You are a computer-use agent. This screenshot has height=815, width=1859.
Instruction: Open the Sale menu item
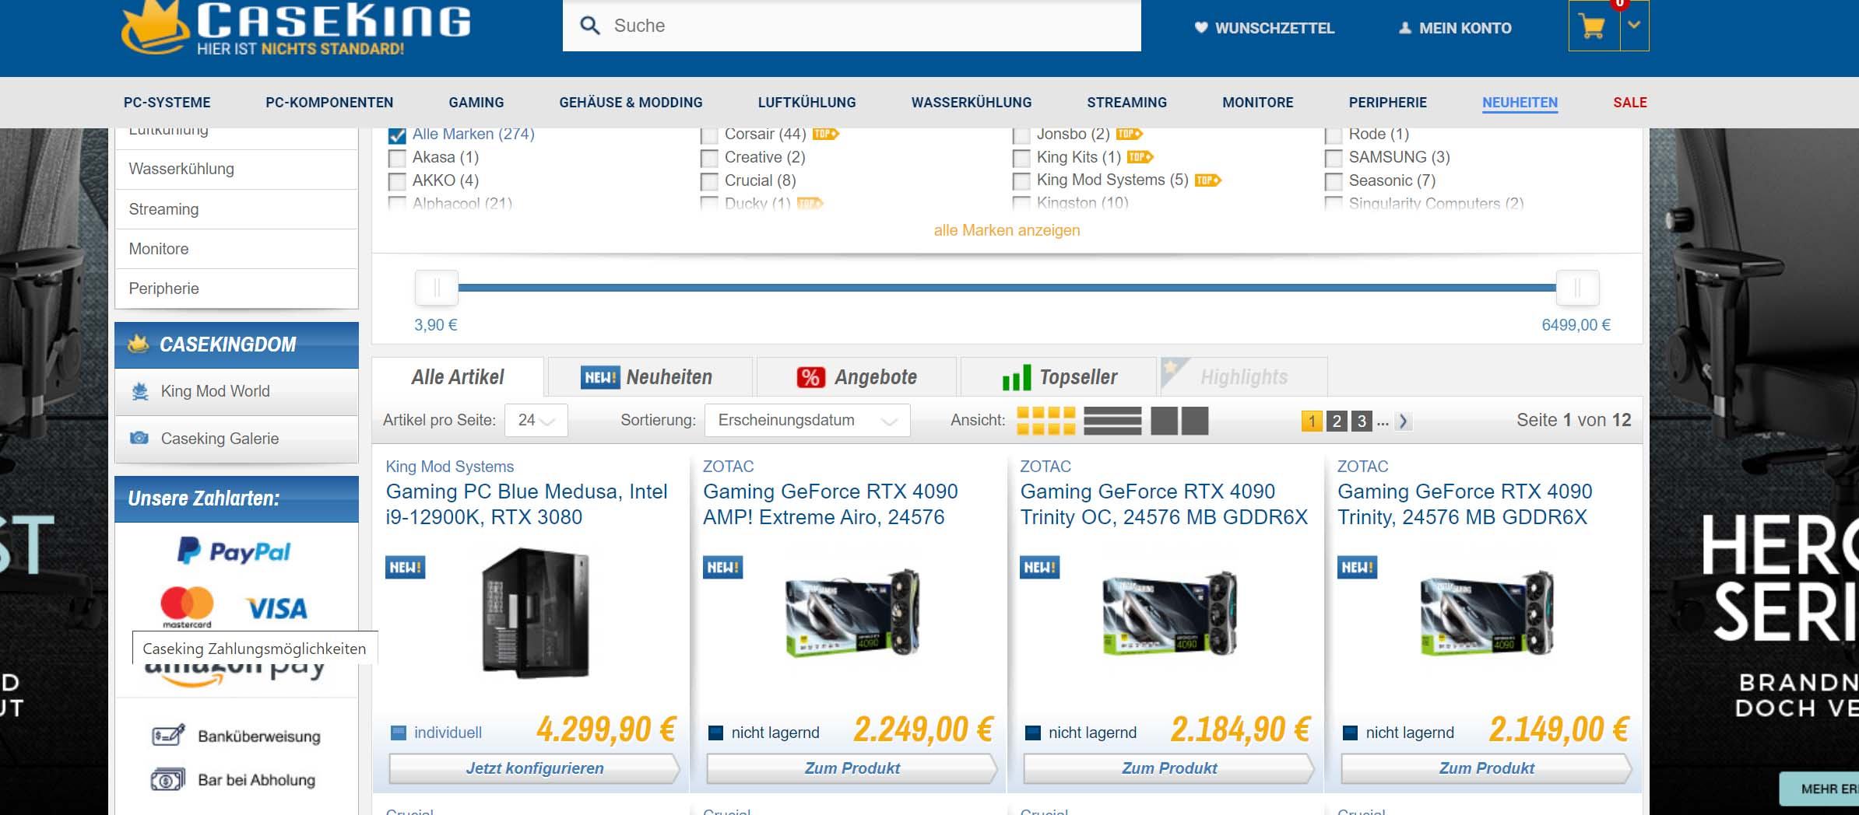1630,103
